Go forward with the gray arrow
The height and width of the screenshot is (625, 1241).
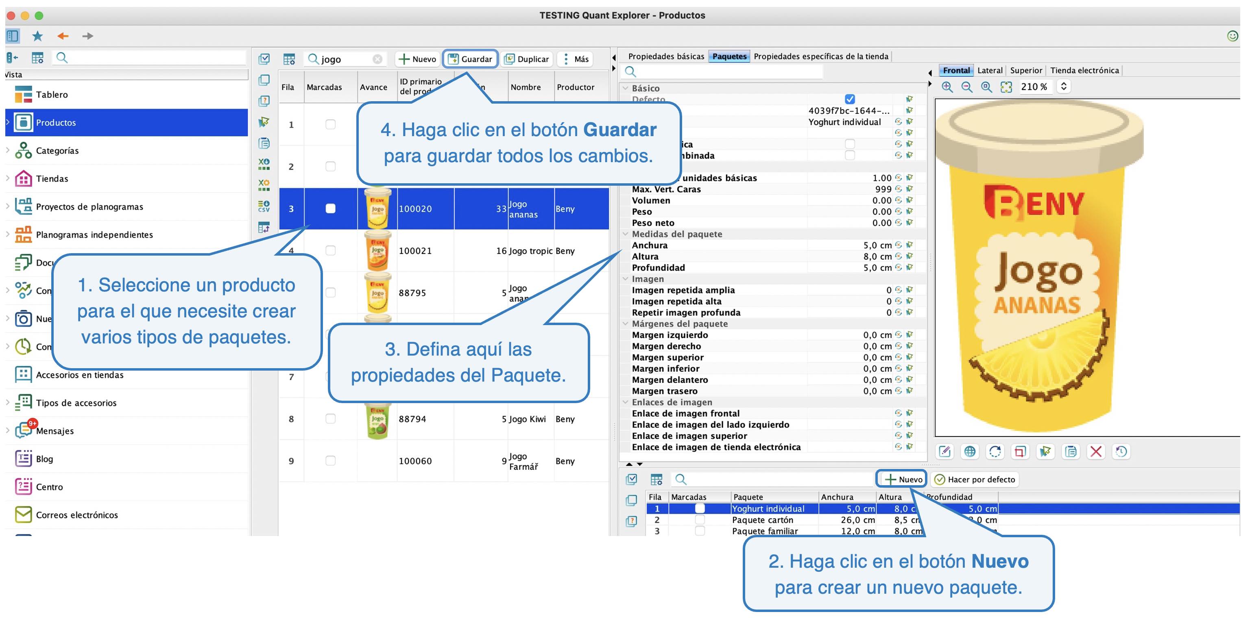pos(87,36)
